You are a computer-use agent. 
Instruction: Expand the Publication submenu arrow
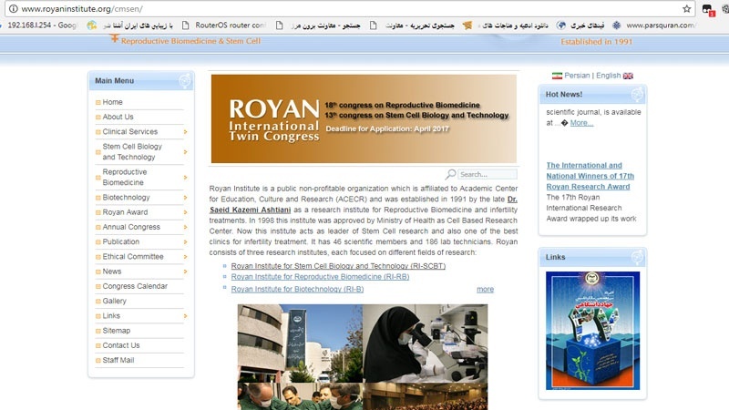pyautogui.click(x=185, y=242)
